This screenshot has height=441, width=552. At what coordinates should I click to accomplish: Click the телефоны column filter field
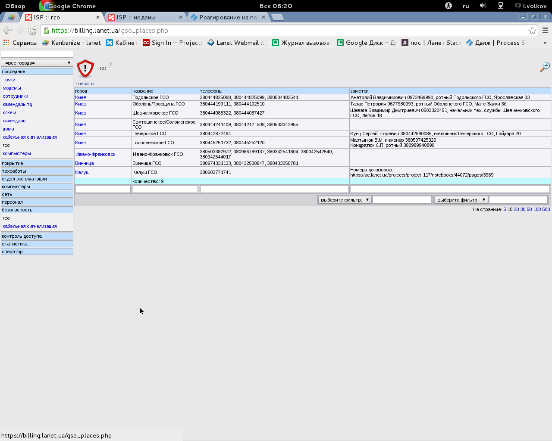pos(274,189)
